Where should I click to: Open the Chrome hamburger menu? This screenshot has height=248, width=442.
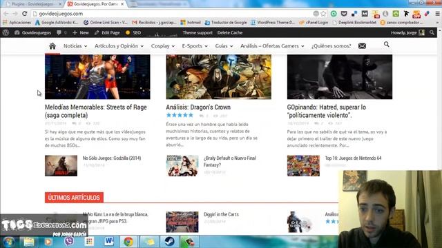click(437, 14)
